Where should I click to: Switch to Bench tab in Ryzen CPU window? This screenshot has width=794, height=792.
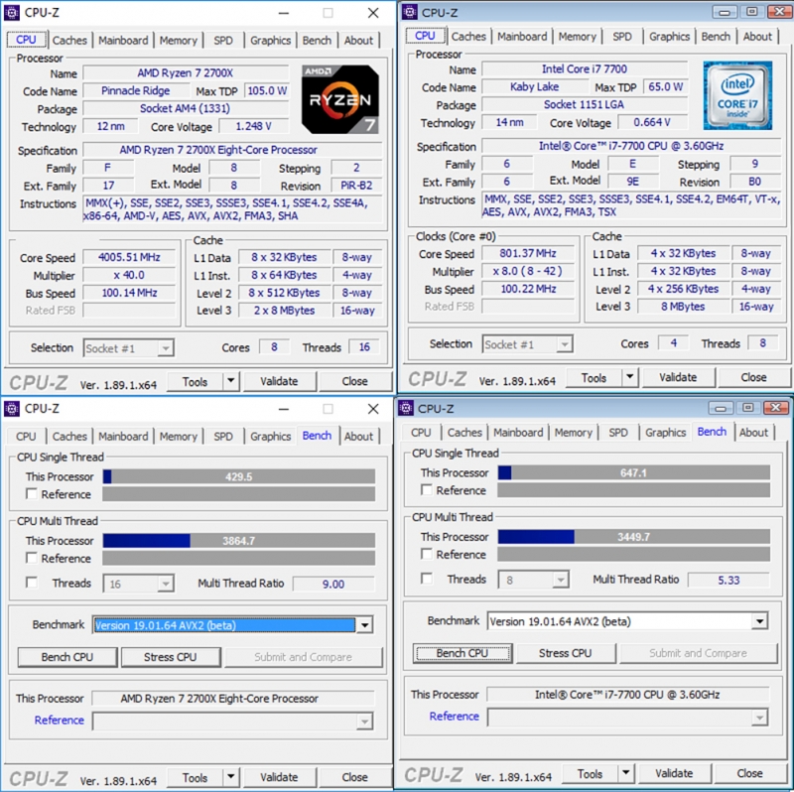tap(317, 41)
